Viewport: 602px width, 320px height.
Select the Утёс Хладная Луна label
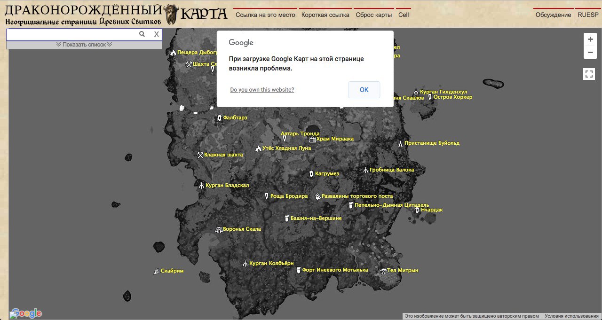pyautogui.click(x=287, y=148)
